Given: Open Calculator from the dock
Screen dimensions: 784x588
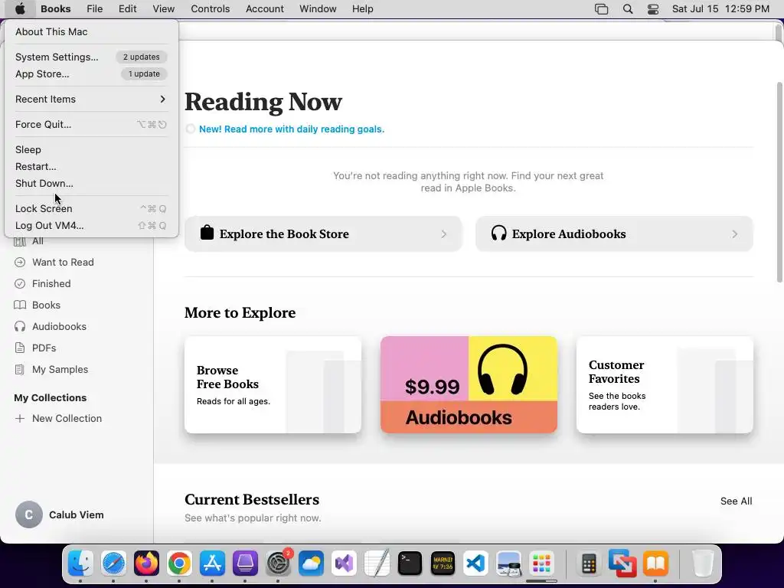Looking at the screenshot, I should point(589,563).
